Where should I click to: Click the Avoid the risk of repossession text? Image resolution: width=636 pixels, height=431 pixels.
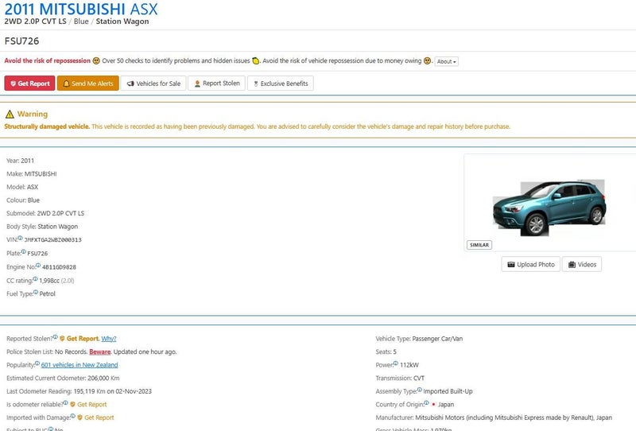(x=48, y=60)
